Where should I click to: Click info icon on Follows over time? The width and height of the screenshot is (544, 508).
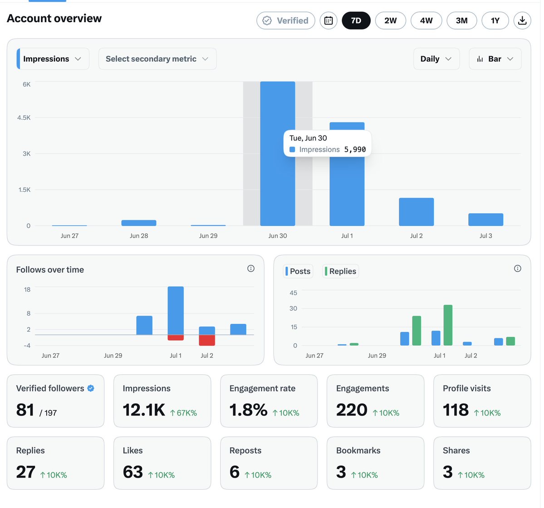pyautogui.click(x=251, y=269)
